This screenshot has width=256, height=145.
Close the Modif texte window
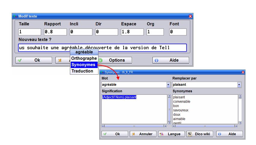point(190,16)
